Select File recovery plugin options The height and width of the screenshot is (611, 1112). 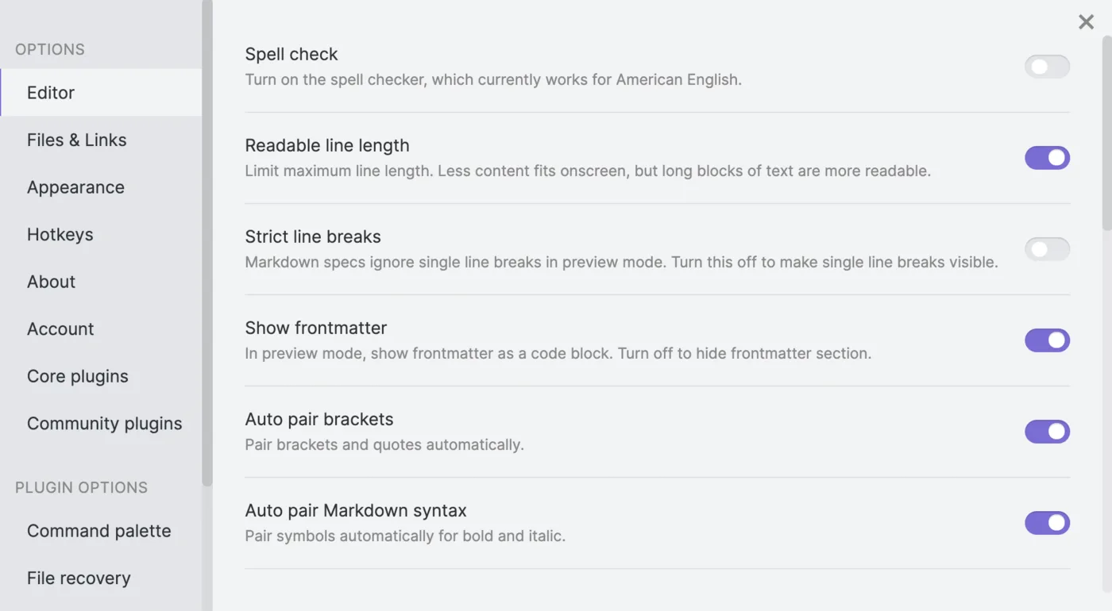tap(79, 578)
